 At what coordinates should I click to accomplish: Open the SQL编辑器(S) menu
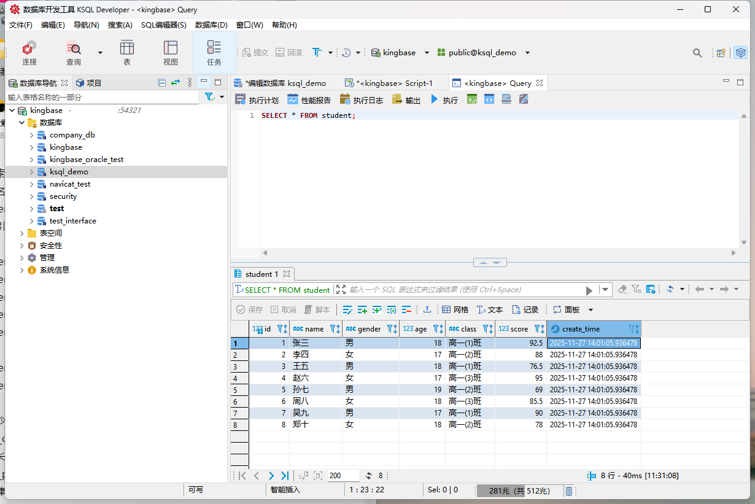click(163, 25)
